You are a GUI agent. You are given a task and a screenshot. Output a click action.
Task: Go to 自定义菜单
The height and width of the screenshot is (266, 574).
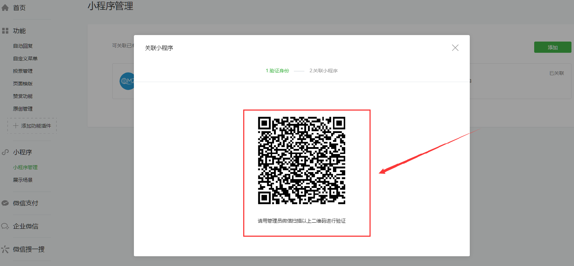(x=25, y=59)
